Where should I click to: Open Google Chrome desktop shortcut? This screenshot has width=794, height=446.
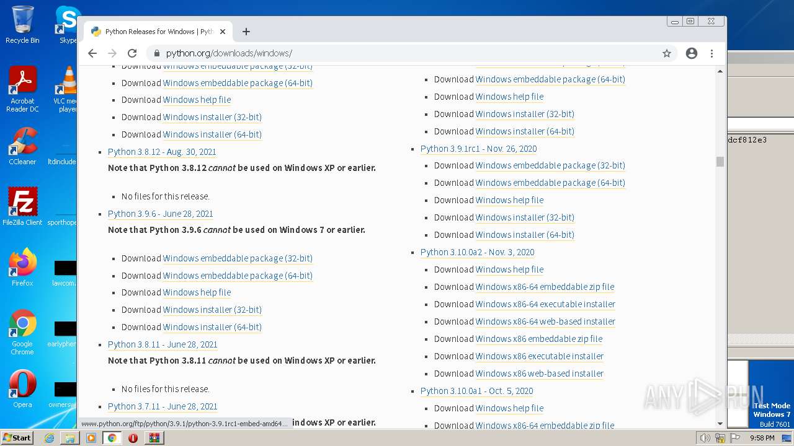point(22,333)
